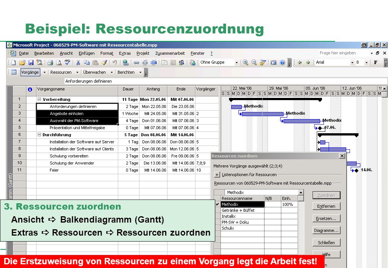Open the dropdown arrow next to Ressourcen
This screenshot has height=268, width=388.
[x=77, y=72]
